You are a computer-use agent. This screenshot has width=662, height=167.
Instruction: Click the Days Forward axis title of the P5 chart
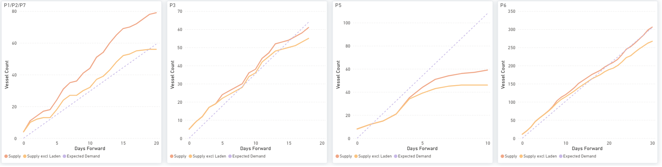click(x=422, y=148)
